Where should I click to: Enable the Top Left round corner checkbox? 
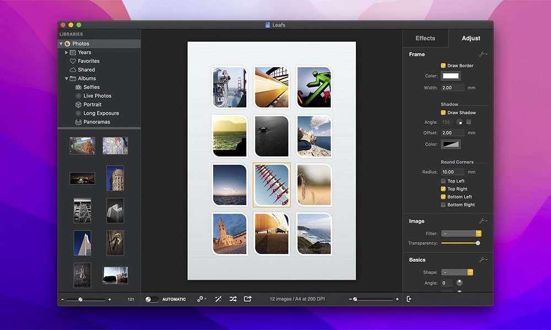pos(444,181)
